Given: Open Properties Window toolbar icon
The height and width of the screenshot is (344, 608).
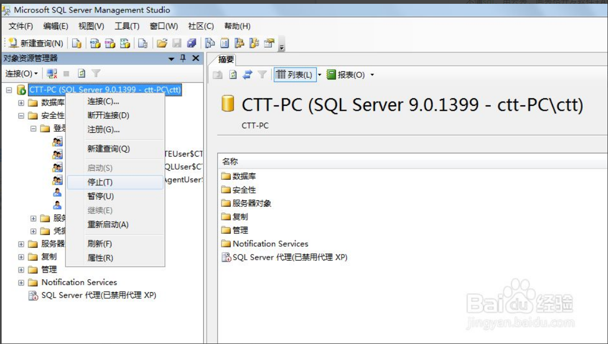Looking at the screenshot, I should coord(269,43).
